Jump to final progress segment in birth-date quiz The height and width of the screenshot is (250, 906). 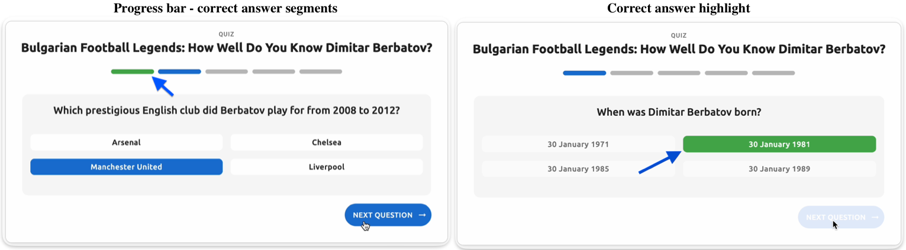pos(773,73)
